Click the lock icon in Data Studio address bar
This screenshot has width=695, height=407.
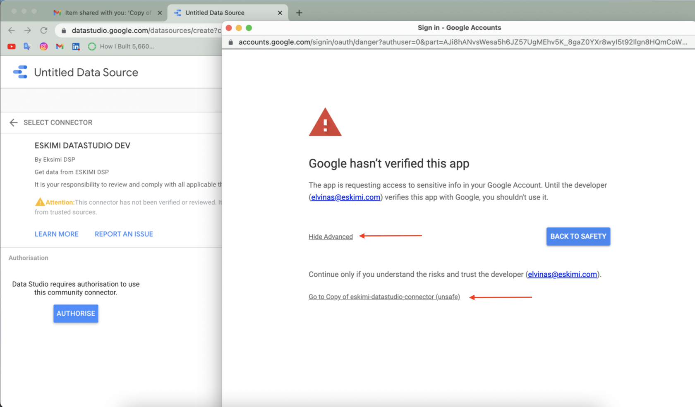pyautogui.click(x=64, y=30)
